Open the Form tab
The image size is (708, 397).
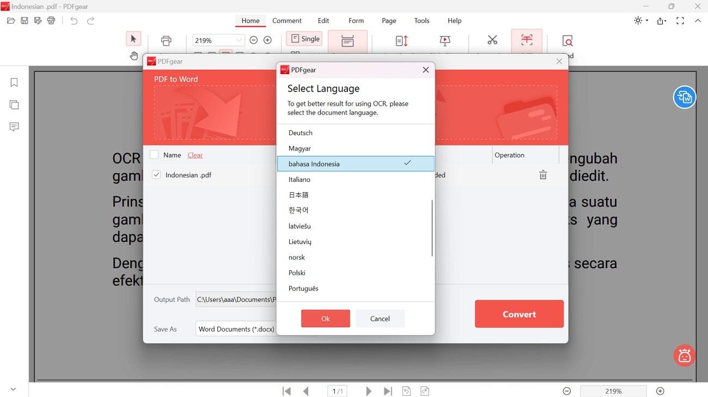[x=356, y=21]
